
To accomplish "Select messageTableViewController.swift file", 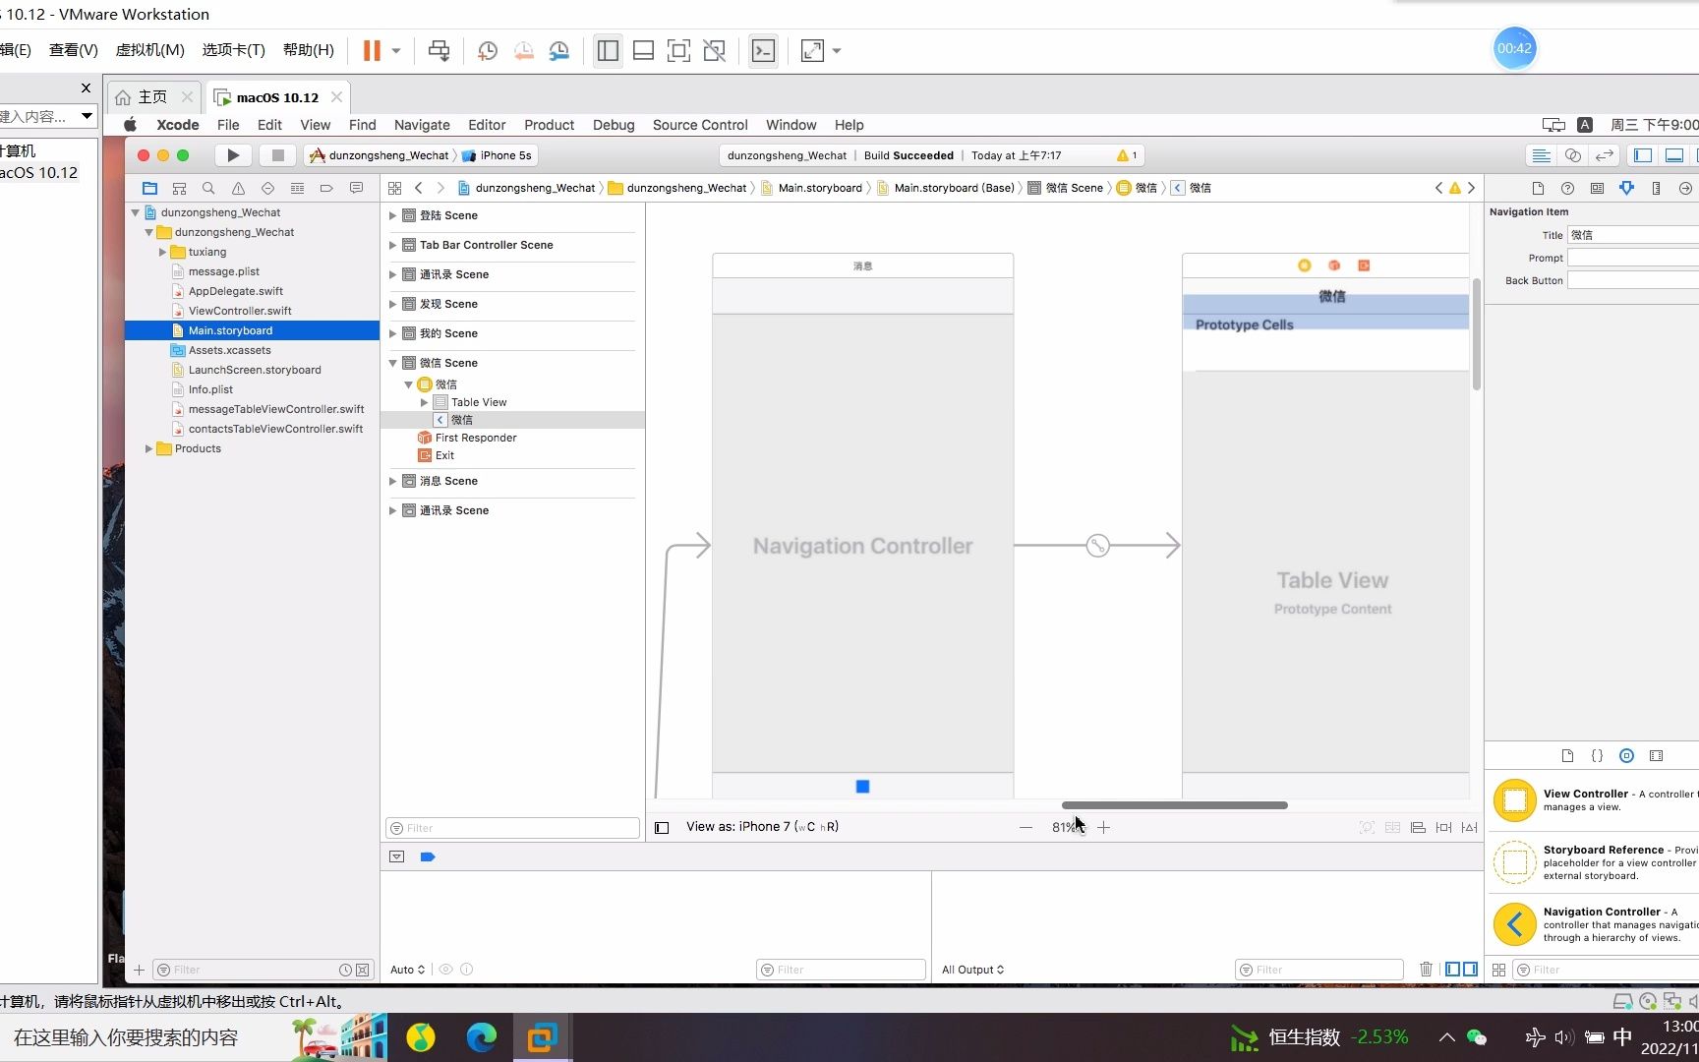I will (275, 409).
